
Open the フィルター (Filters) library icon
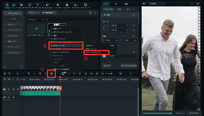coord(67,5)
